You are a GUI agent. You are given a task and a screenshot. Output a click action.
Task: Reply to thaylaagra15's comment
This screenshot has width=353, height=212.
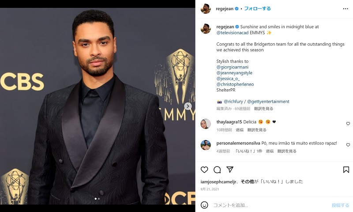coord(240,130)
